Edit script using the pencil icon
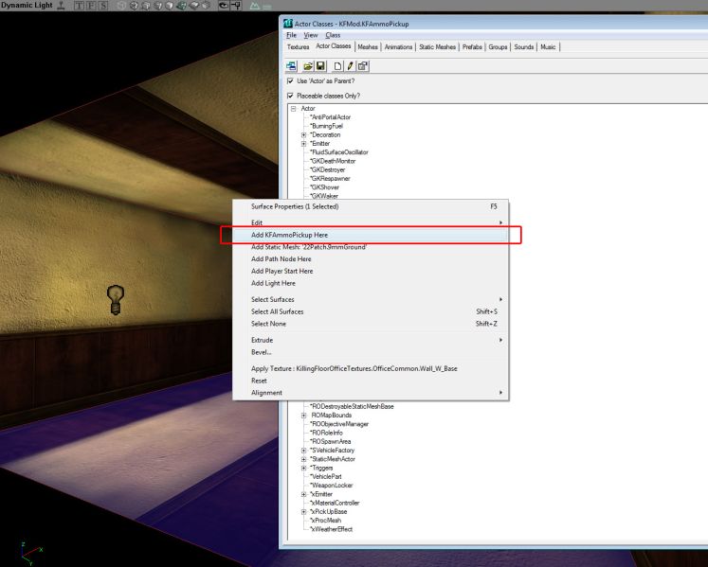This screenshot has width=708, height=567. coord(350,66)
